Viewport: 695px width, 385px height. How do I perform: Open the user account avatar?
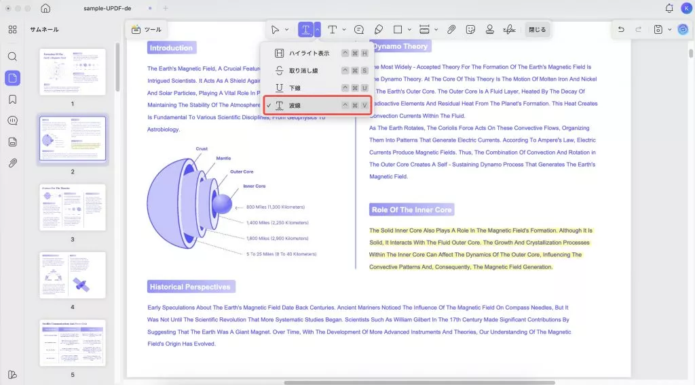[x=687, y=8]
